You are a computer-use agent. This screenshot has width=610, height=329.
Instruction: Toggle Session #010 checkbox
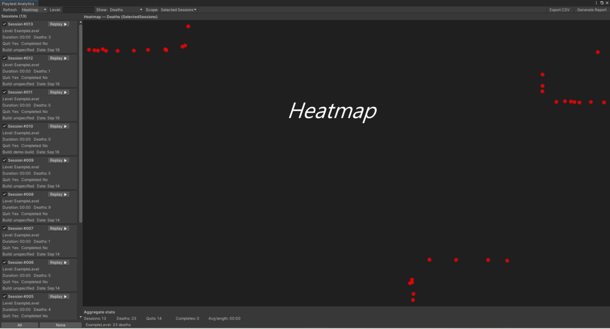coord(5,126)
